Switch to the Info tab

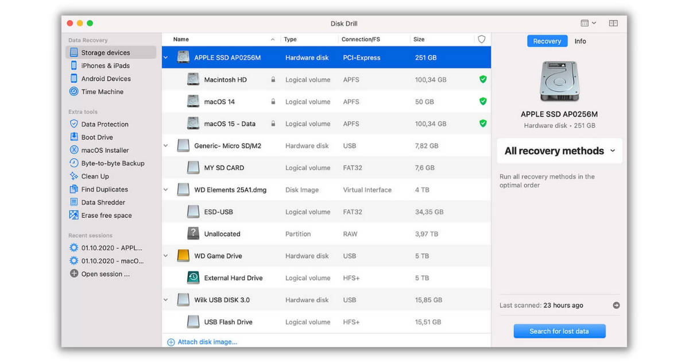(x=580, y=41)
